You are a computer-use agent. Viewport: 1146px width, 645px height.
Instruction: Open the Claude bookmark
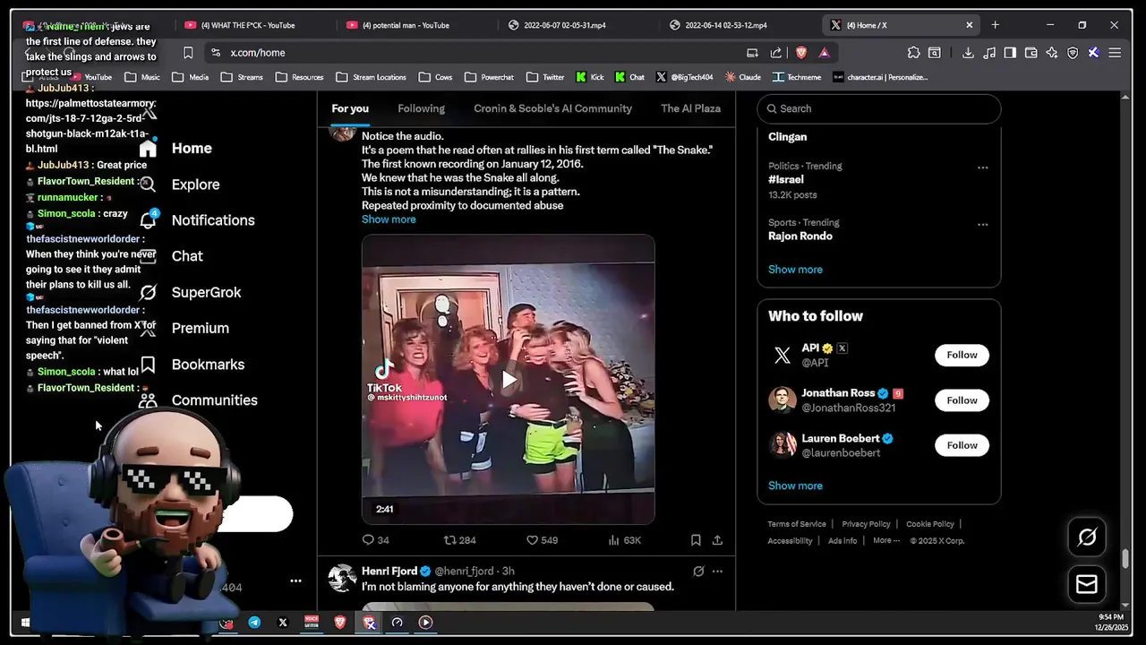click(743, 77)
